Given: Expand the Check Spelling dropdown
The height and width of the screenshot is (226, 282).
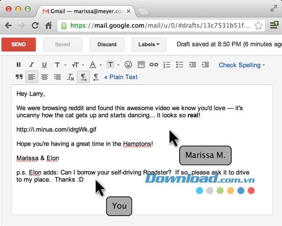Looking at the screenshot, I should pyautogui.click(x=242, y=65).
